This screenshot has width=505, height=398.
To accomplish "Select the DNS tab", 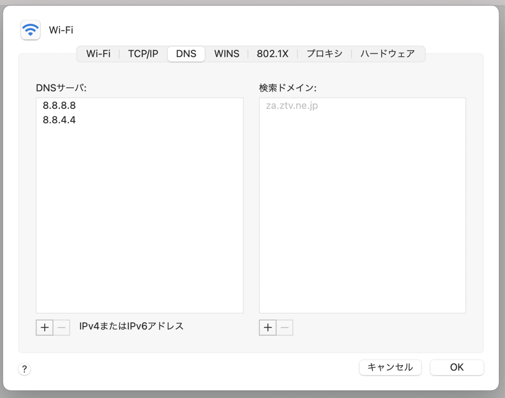I will [x=186, y=54].
